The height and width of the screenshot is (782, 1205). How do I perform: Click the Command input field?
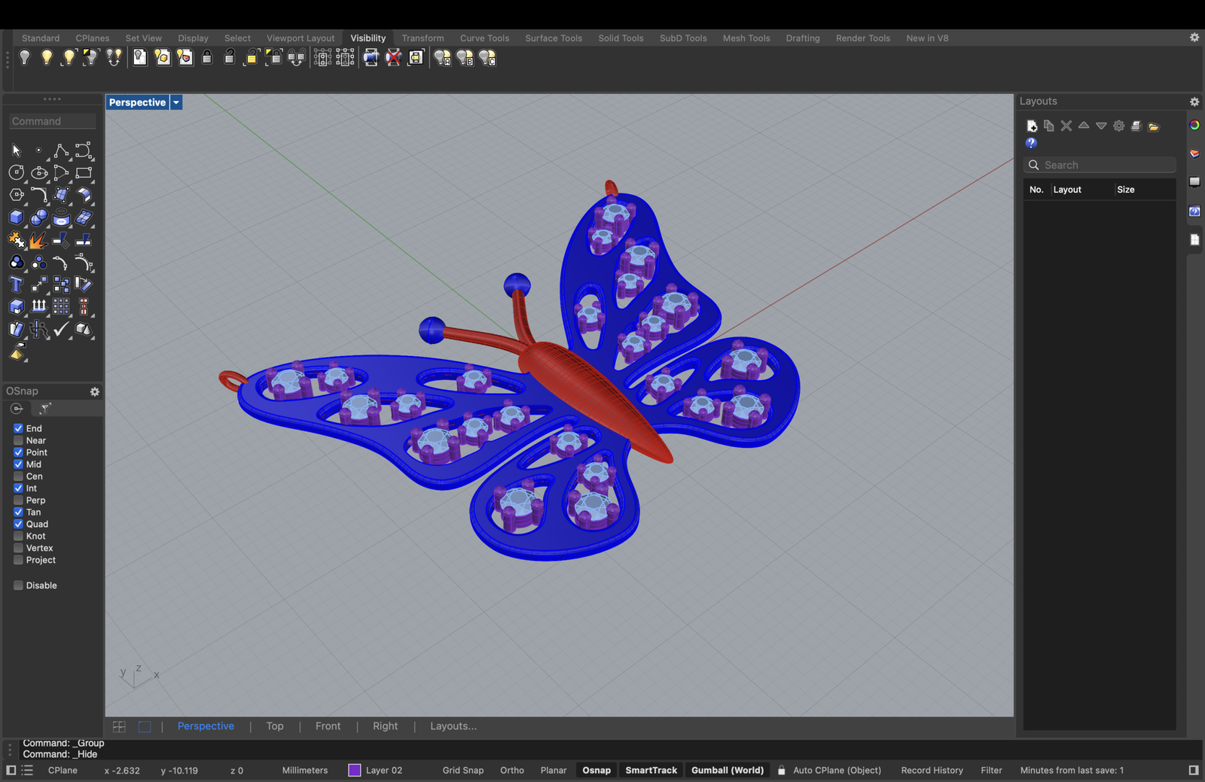click(52, 121)
